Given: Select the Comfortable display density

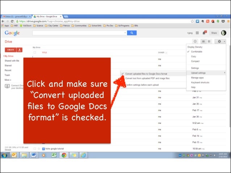Looking at the screenshot, I should point(206,52).
